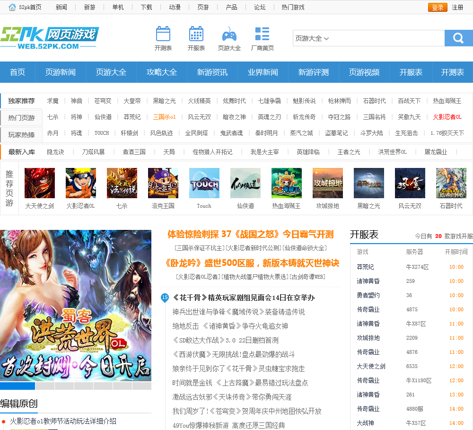Click the 古剑奇谭WEB sub-link
This screenshot has height=430, width=473.
coord(307,277)
